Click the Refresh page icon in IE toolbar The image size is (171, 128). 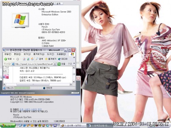pyautogui.click(x=28, y=59)
